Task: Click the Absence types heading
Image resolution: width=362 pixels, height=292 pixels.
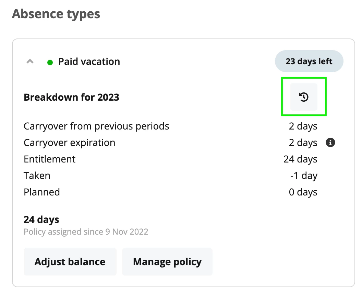Action: pos(56,14)
